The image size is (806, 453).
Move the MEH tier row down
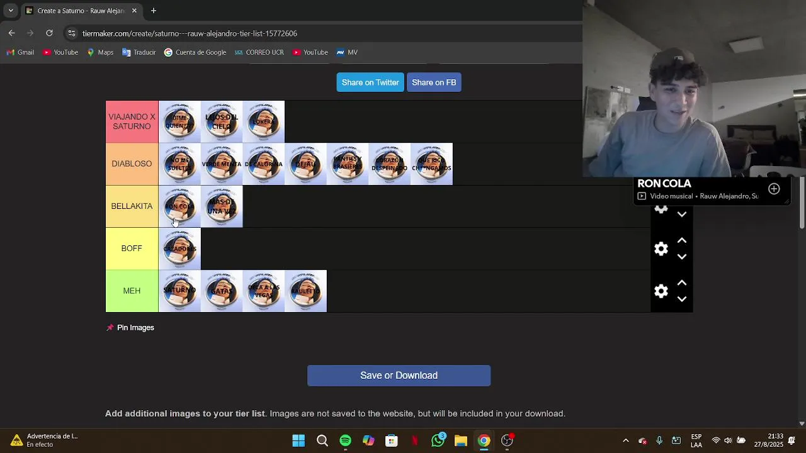(x=682, y=299)
